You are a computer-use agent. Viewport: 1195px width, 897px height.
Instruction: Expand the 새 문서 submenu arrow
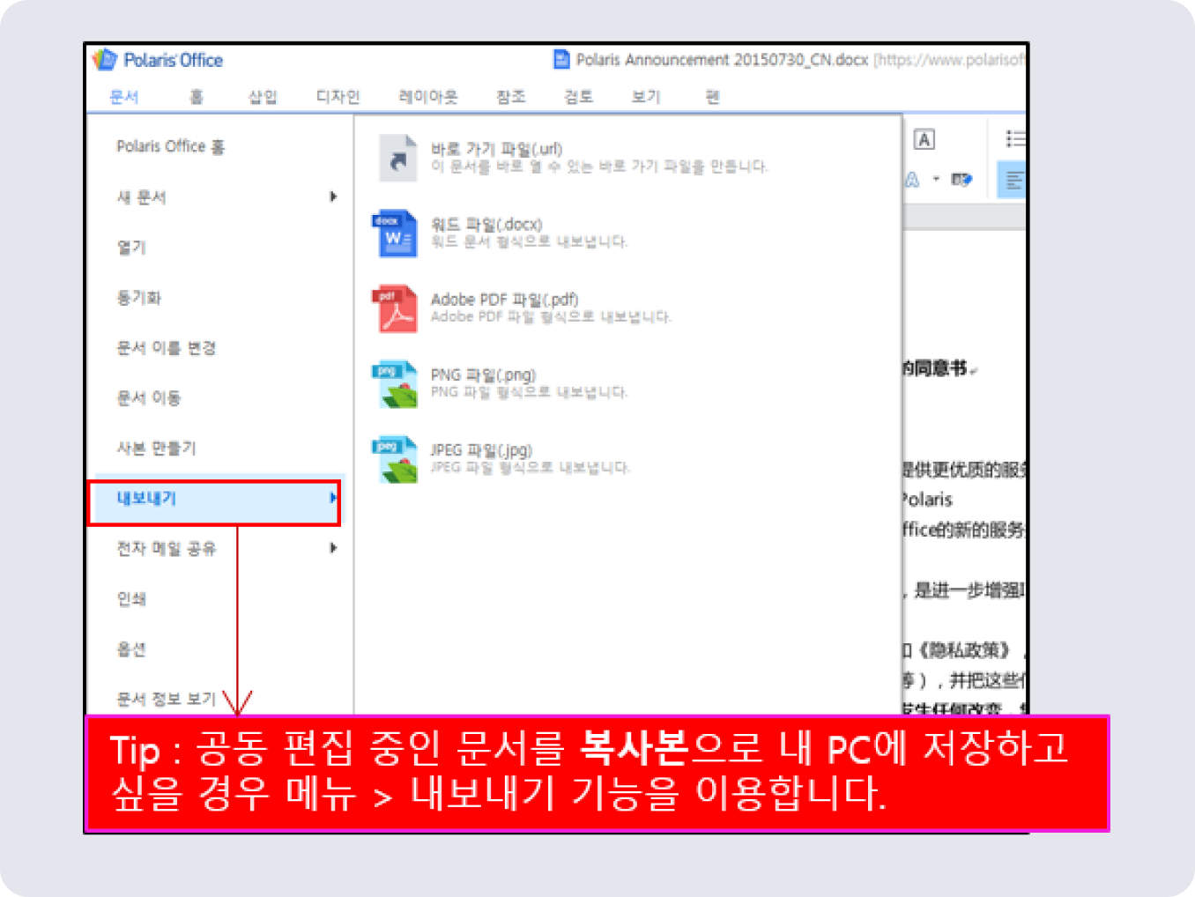click(333, 196)
